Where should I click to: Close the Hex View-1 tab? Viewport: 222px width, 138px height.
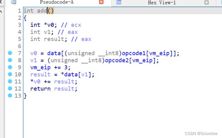[x=206, y=2]
